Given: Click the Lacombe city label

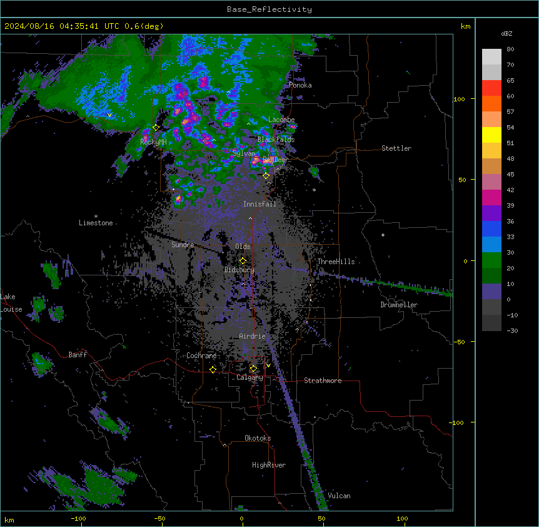Looking at the screenshot, I should click(281, 120).
